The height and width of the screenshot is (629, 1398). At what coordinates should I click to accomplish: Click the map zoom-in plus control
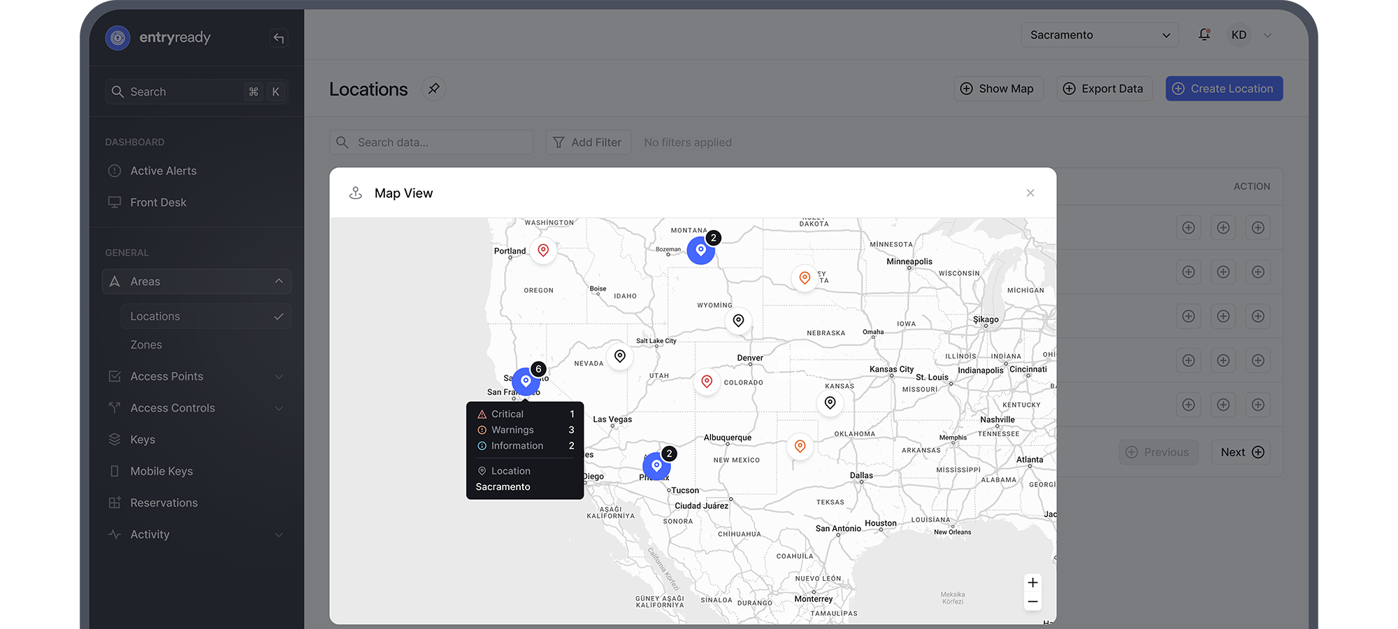point(1032,582)
